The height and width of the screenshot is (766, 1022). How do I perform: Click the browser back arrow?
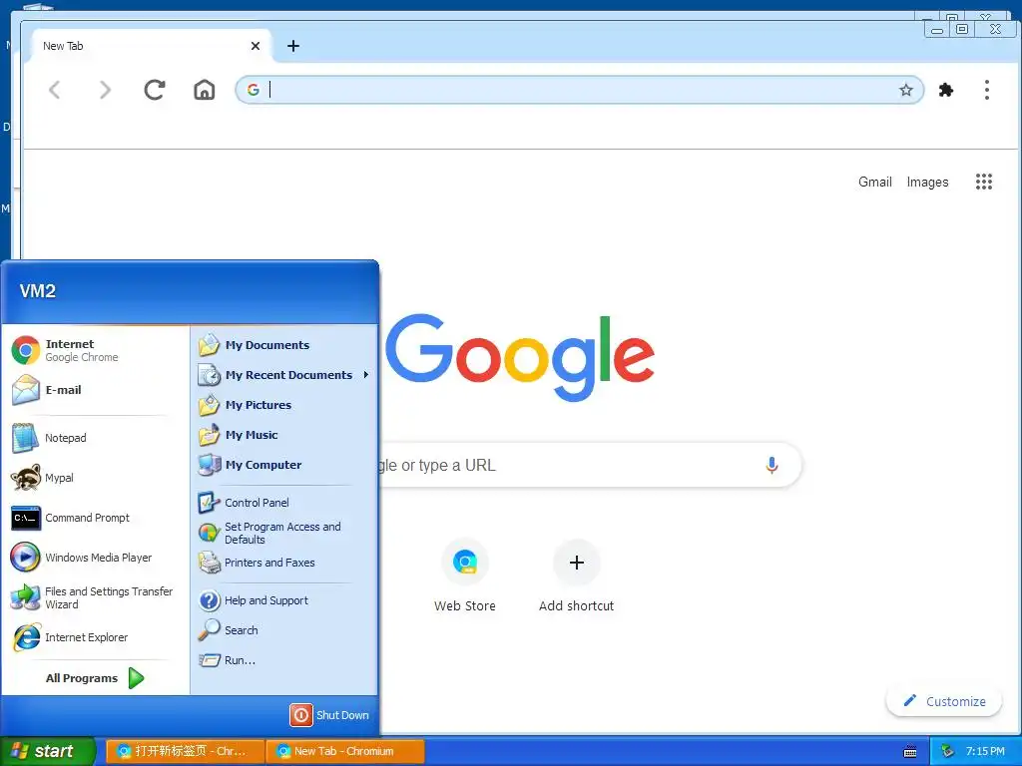point(55,90)
